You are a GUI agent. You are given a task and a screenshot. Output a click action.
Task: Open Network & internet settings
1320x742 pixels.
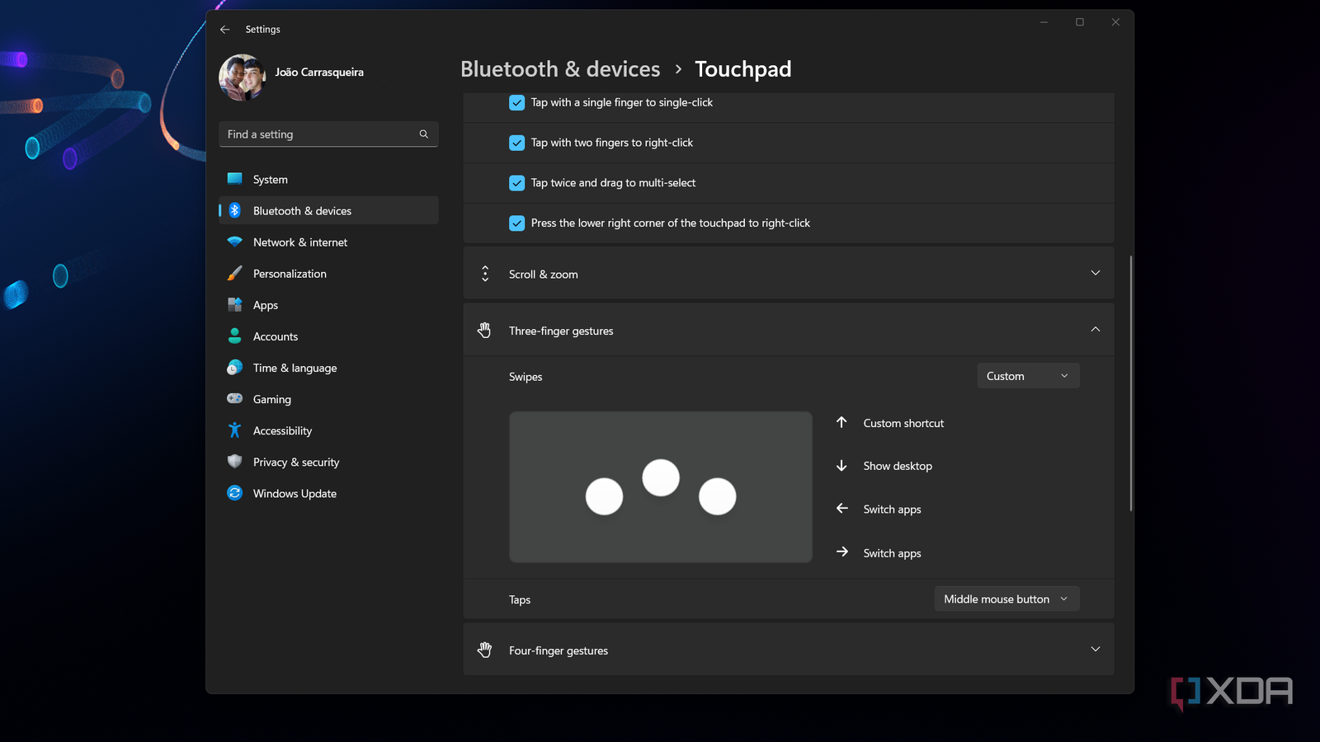(x=300, y=242)
